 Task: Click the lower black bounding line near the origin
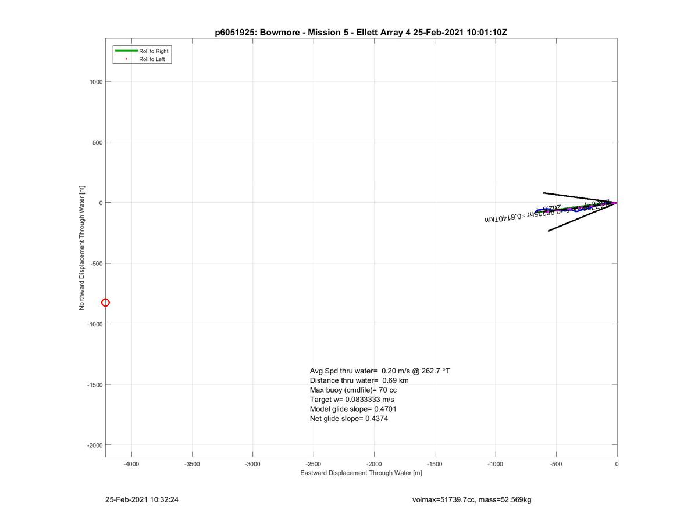(x=582, y=217)
